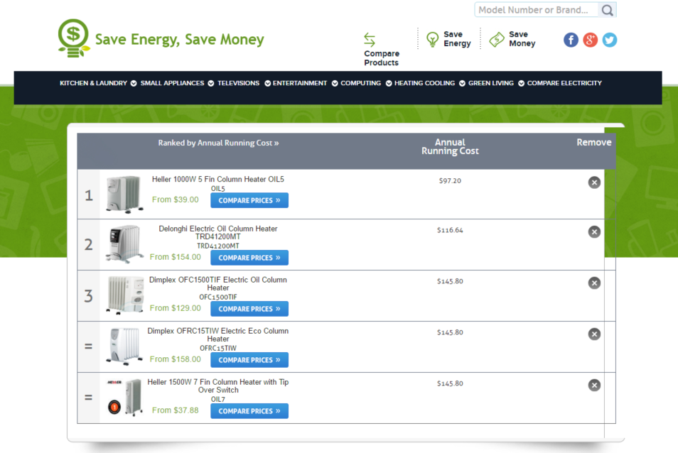Image resolution: width=678 pixels, height=453 pixels.
Task: Click the Save Energy lightbulb icon
Action: tap(432, 39)
